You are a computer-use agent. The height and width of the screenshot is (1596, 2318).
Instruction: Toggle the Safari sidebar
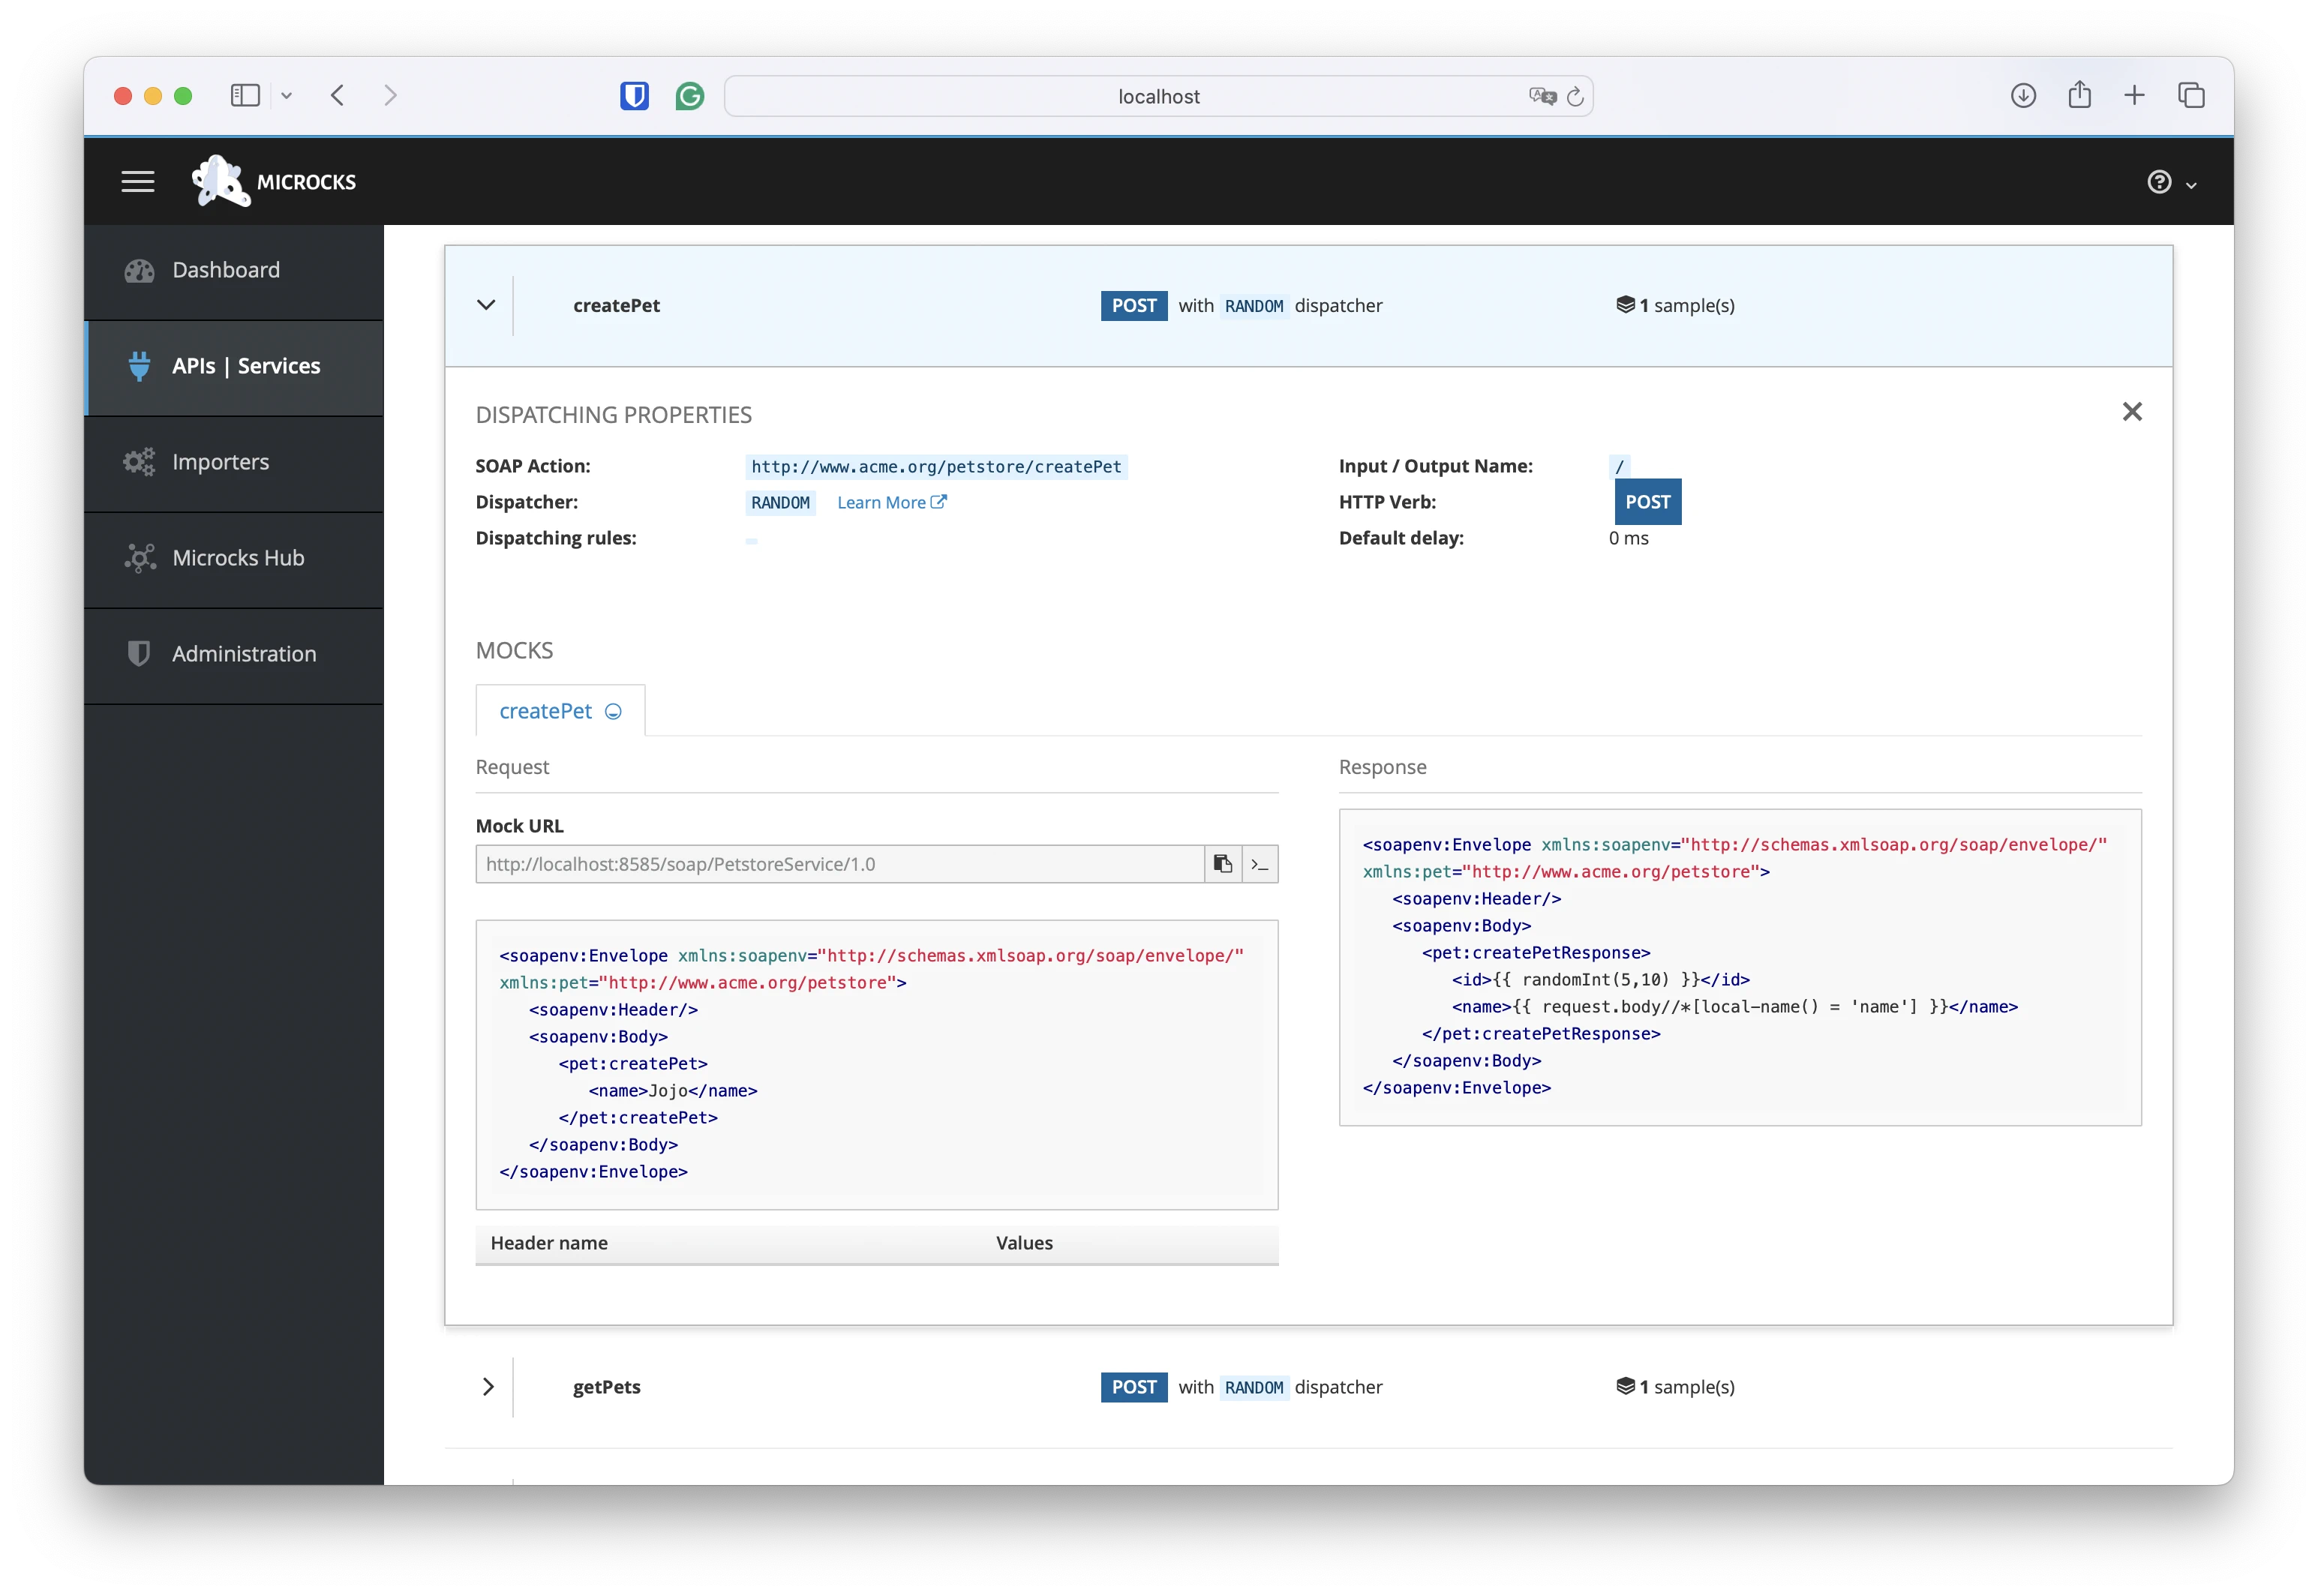click(x=245, y=95)
